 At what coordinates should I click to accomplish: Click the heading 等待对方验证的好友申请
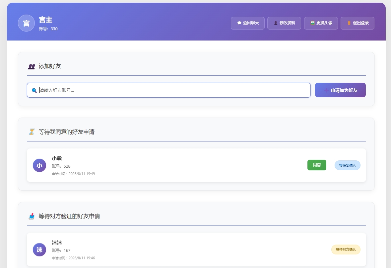69,216
